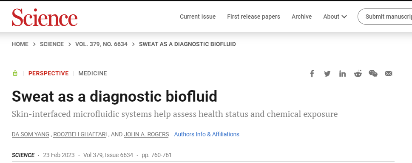View author Da Som Yang
The height and width of the screenshot is (163, 412).
[x=31, y=135]
